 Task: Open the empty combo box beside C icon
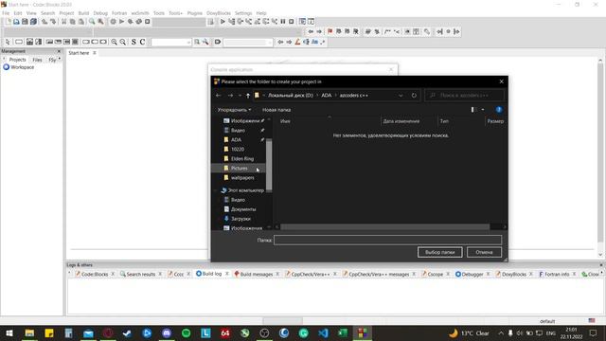point(171,42)
